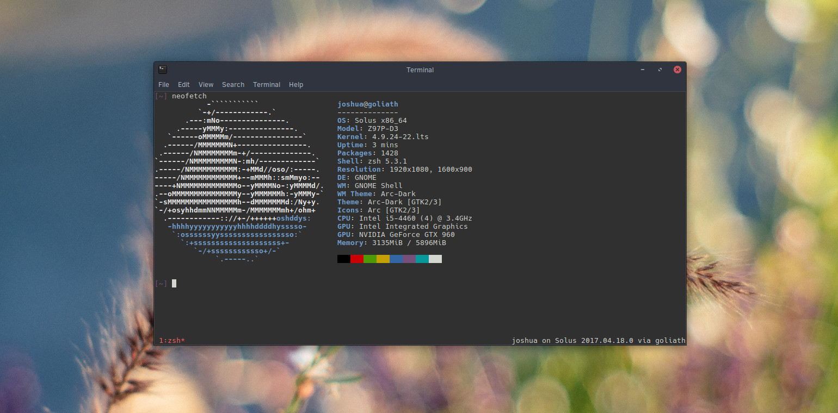Maximize the Terminal window
The height and width of the screenshot is (413, 838).
pyautogui.click(x=660, y=70)
